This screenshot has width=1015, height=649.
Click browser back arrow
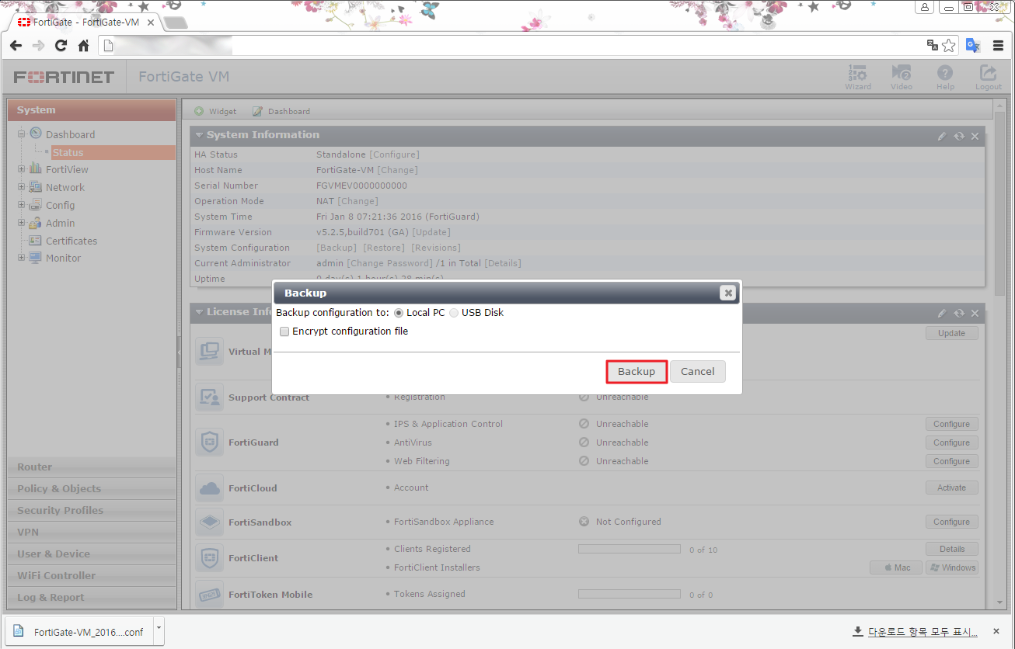(16, 46)
